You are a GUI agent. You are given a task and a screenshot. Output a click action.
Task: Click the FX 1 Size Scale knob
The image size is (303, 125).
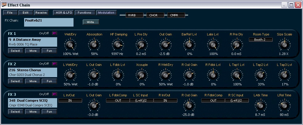point(284,45)
